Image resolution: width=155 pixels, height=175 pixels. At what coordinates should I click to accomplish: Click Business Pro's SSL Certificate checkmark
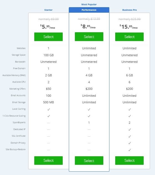click(130, 136)
